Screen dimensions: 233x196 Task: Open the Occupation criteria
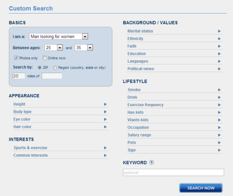[175, 128]
